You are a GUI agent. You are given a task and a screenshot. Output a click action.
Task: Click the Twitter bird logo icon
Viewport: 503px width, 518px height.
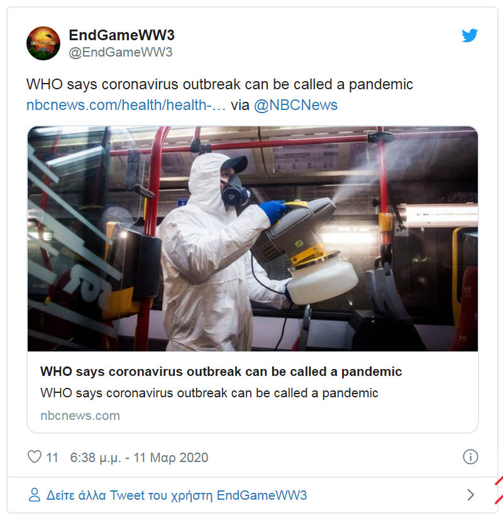pyautogui.click(x=470, y=35)
